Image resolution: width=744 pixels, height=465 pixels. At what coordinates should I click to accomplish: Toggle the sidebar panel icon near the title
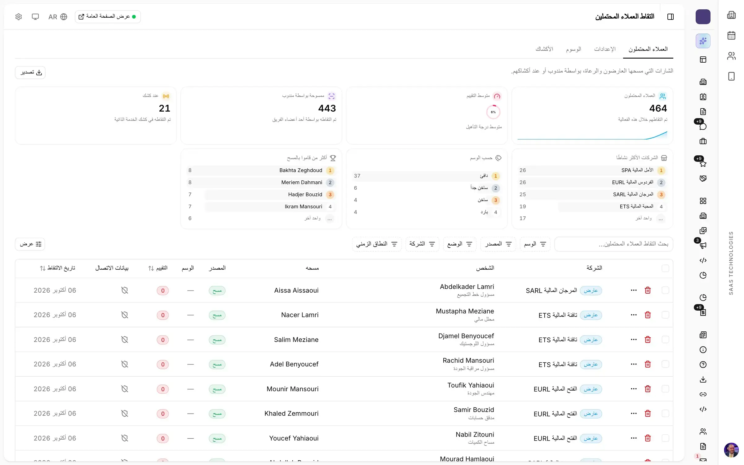click(x=671, y=17)
